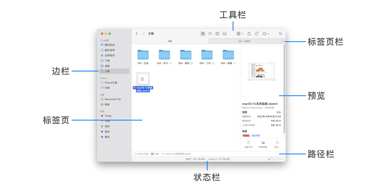Screen dimensions: 383x191
Task: Switch to gallery view
Action: [x=225, y=34]
